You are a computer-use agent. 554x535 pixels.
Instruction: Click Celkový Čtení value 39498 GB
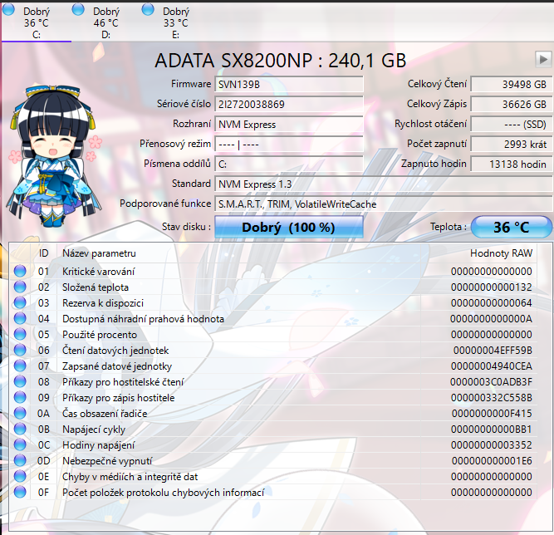click(x=512, y=85)
